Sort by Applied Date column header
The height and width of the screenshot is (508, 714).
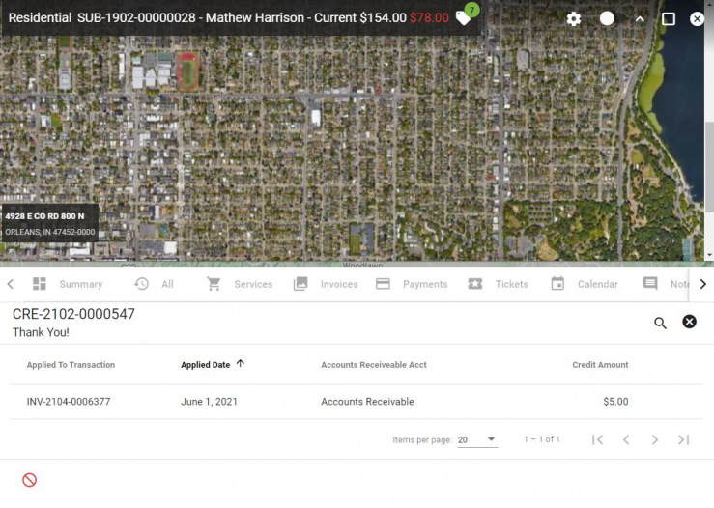206,365
